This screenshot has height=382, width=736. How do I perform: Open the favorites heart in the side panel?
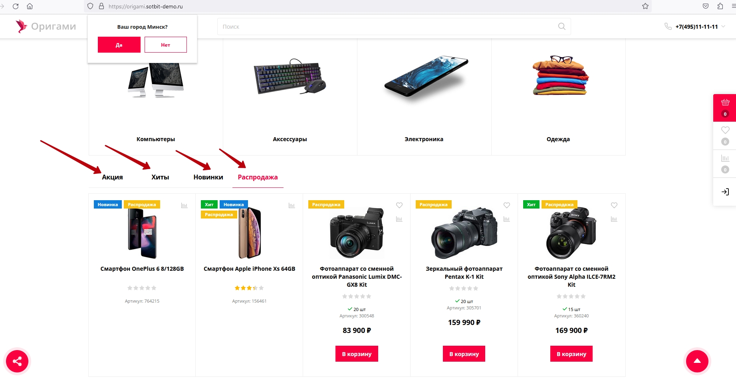tap(725, 130)
